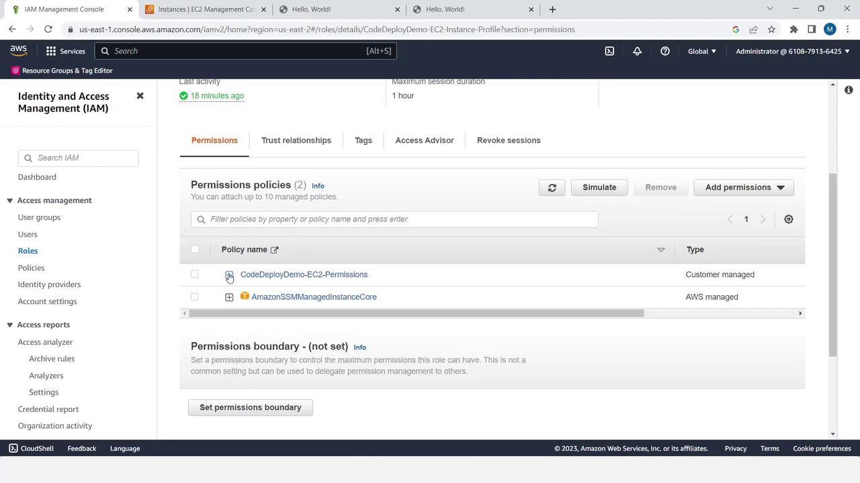The height and width of the screenshot is (483, 860).
Task: Open the Add permissions dropdown
Action: pos(744,187)
